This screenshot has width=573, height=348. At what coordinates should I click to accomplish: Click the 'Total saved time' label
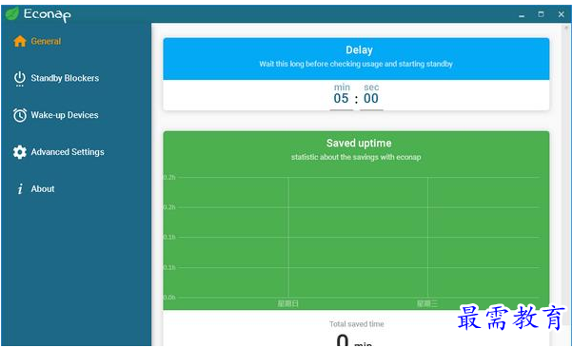pos(357,324)
